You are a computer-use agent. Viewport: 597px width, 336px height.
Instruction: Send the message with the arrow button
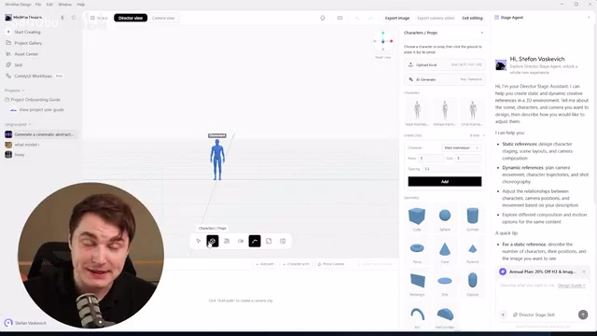[x=583, y=315]
